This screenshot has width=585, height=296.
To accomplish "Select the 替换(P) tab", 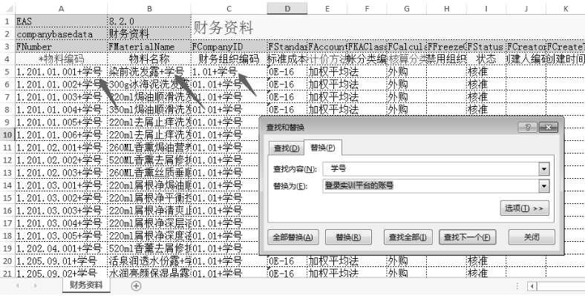I will [x=323, y=148].
